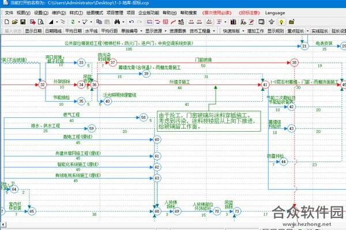Click the export icon with the red arrow

[x=33, y=22]
